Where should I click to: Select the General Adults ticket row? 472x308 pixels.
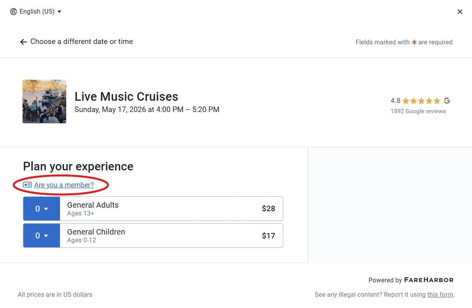[153, 209]
